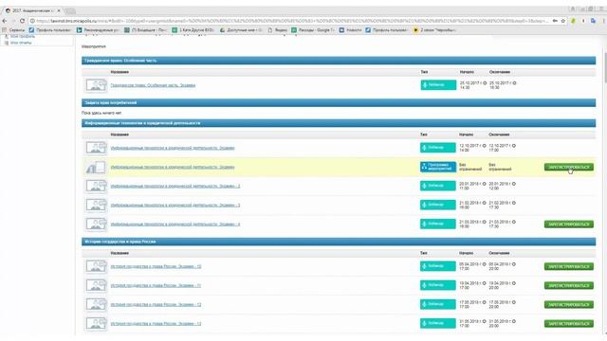The image size is (607, 341).
Task: Open the Рекомендуемые bookmark
Action: click(98, 29)
